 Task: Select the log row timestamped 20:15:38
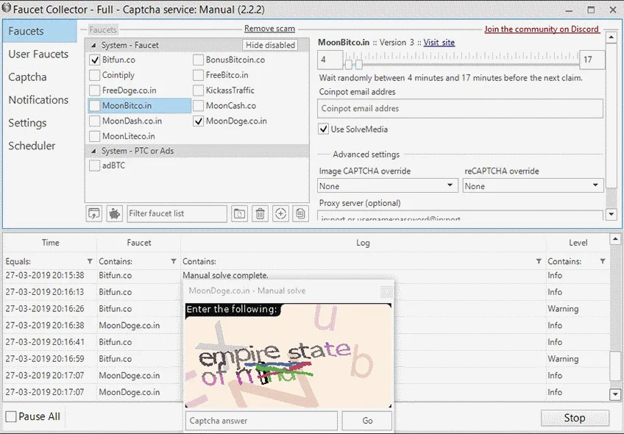(306, 275)
